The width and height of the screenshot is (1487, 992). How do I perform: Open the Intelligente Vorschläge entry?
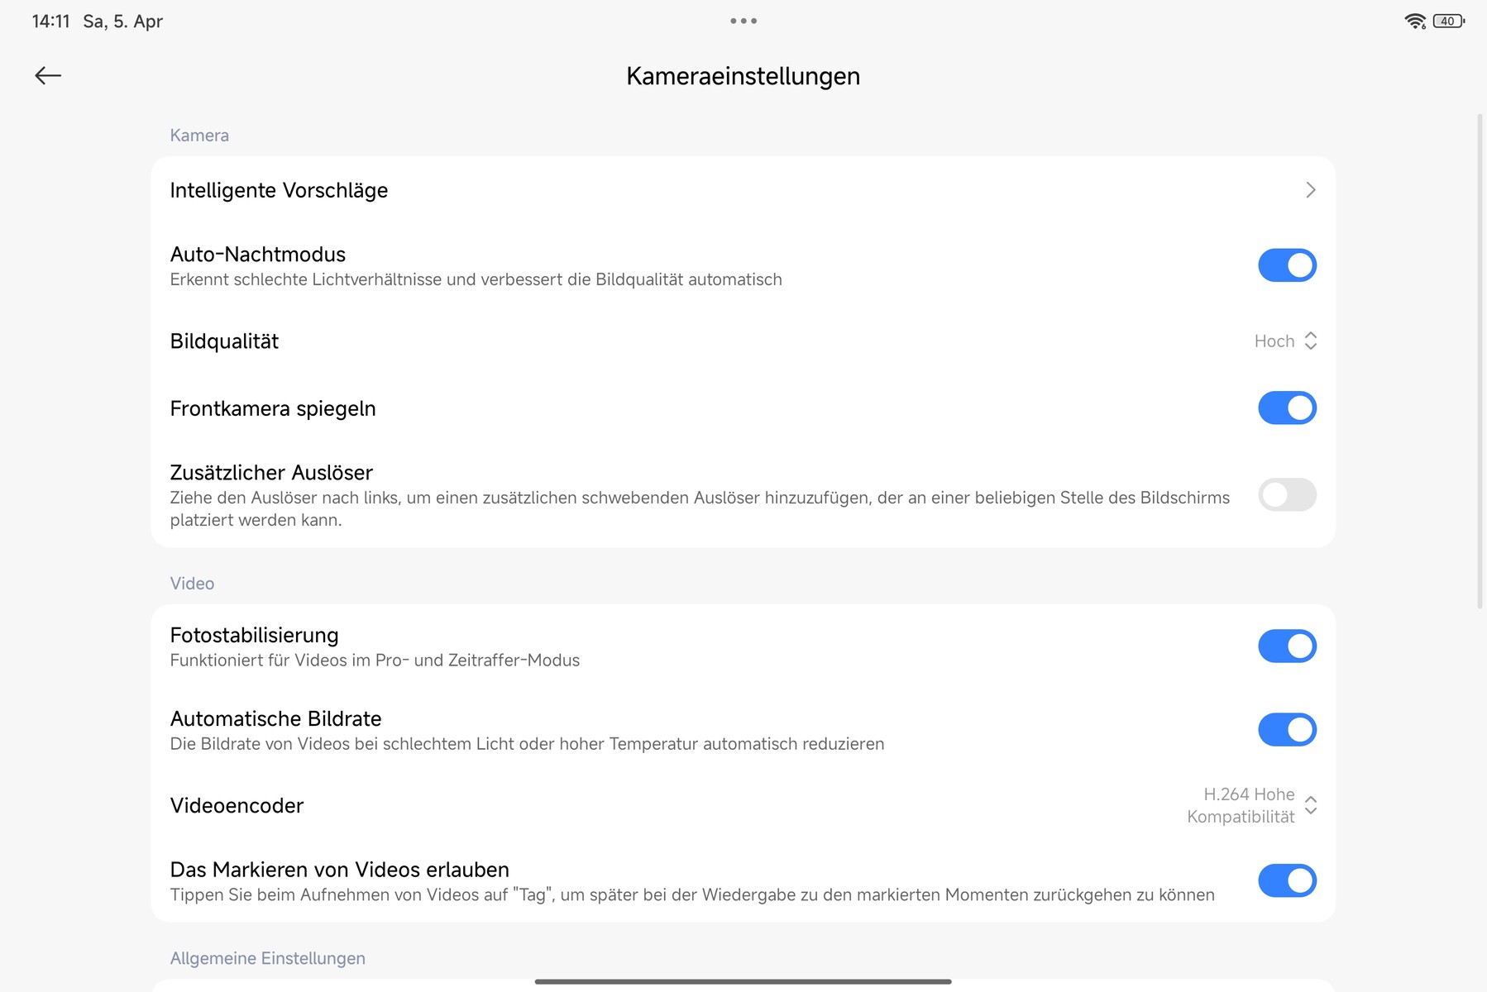click(279, 190)
